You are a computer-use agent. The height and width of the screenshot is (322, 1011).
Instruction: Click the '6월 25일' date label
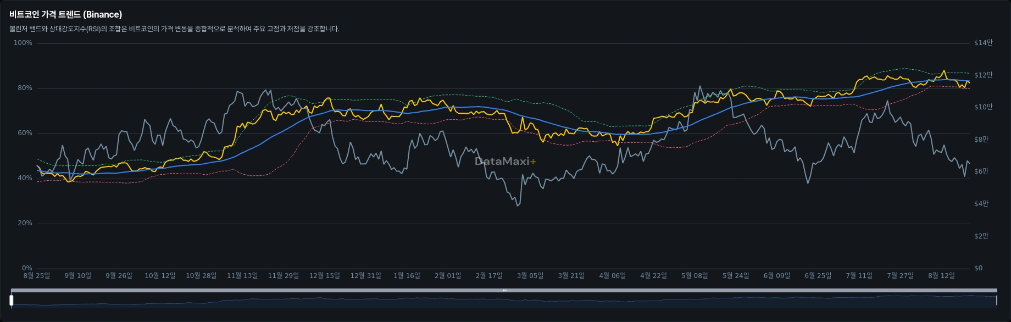818,276
